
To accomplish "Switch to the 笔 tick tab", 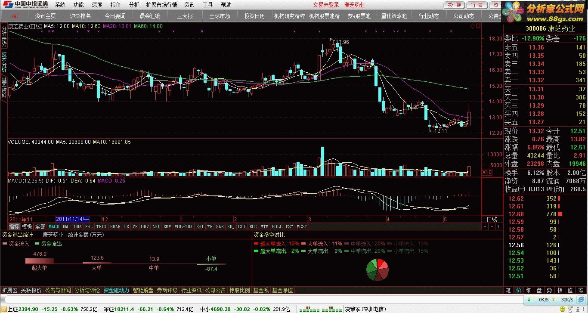I will click(508, 290).
